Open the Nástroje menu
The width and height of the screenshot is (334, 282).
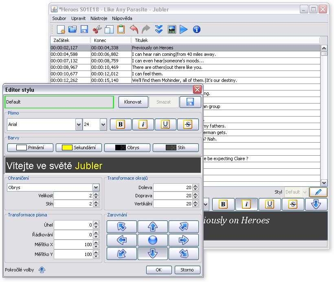(x=99, y=18)
